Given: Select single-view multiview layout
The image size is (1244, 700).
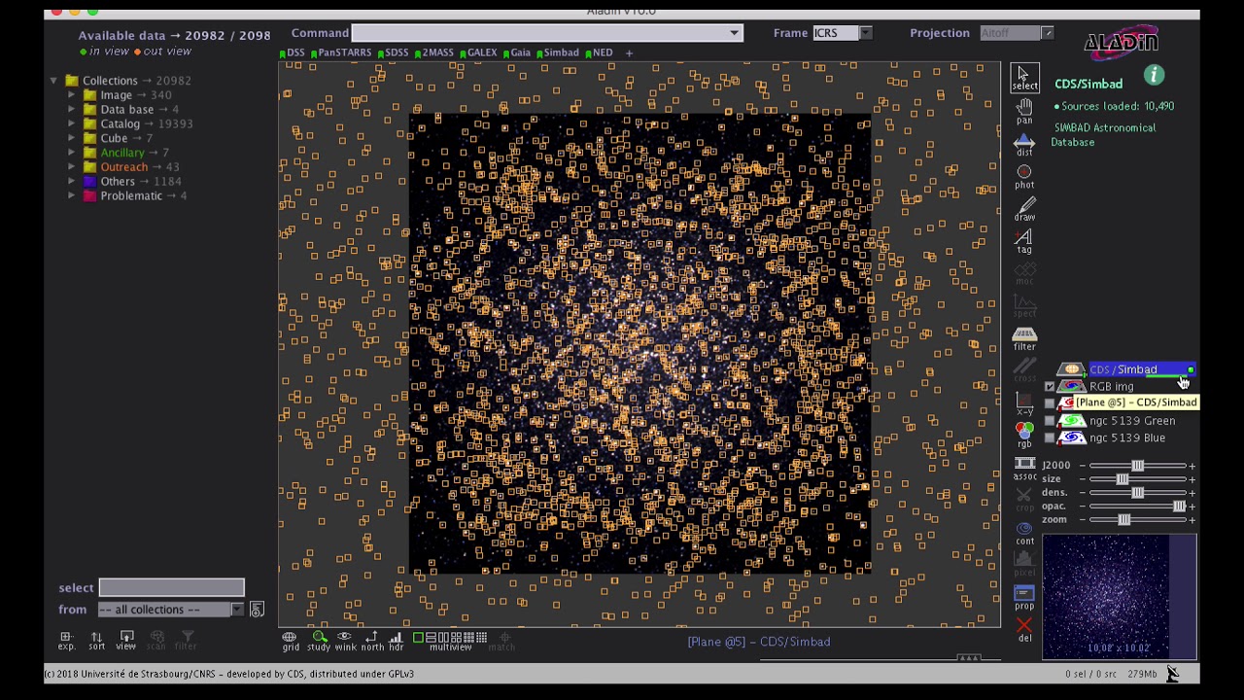Looking at the screenshot, I should coord(418,638).
